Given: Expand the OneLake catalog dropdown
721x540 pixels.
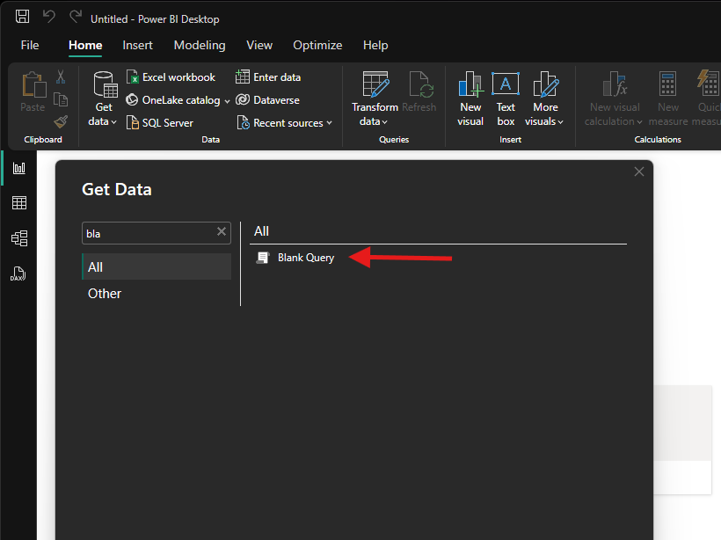Looking at the screenshot, I should [227, 100].
